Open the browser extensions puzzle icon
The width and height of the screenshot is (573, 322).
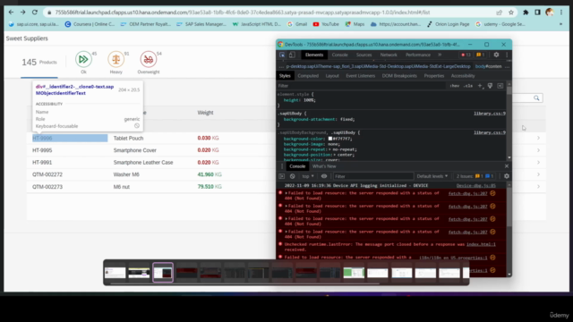[x=526, y=13]
